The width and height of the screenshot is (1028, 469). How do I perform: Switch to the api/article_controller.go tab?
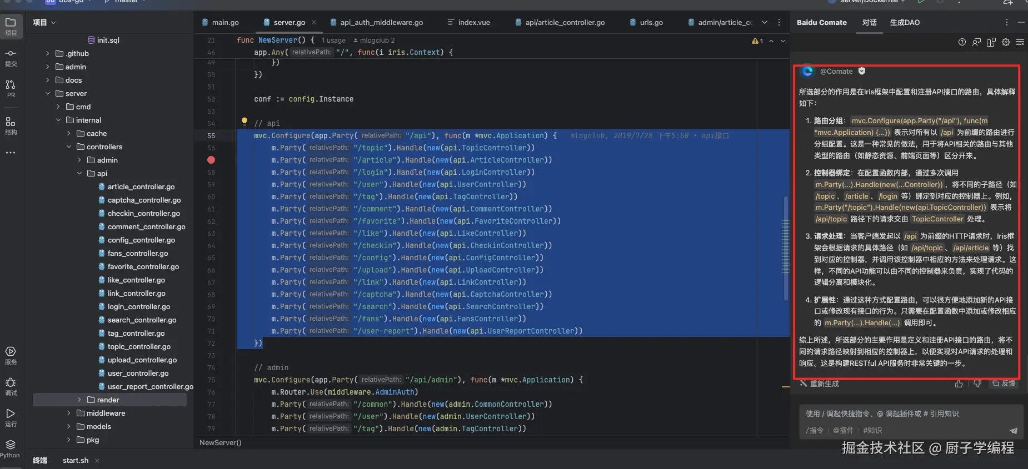(560, 22)
